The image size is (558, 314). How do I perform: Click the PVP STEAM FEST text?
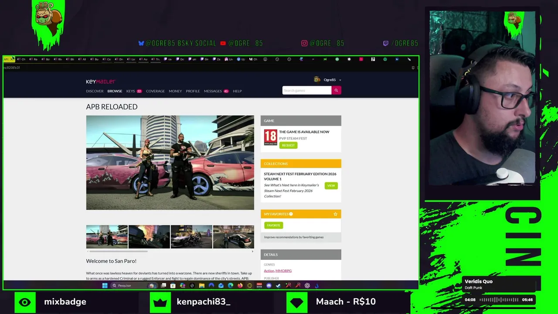point(293,139)
